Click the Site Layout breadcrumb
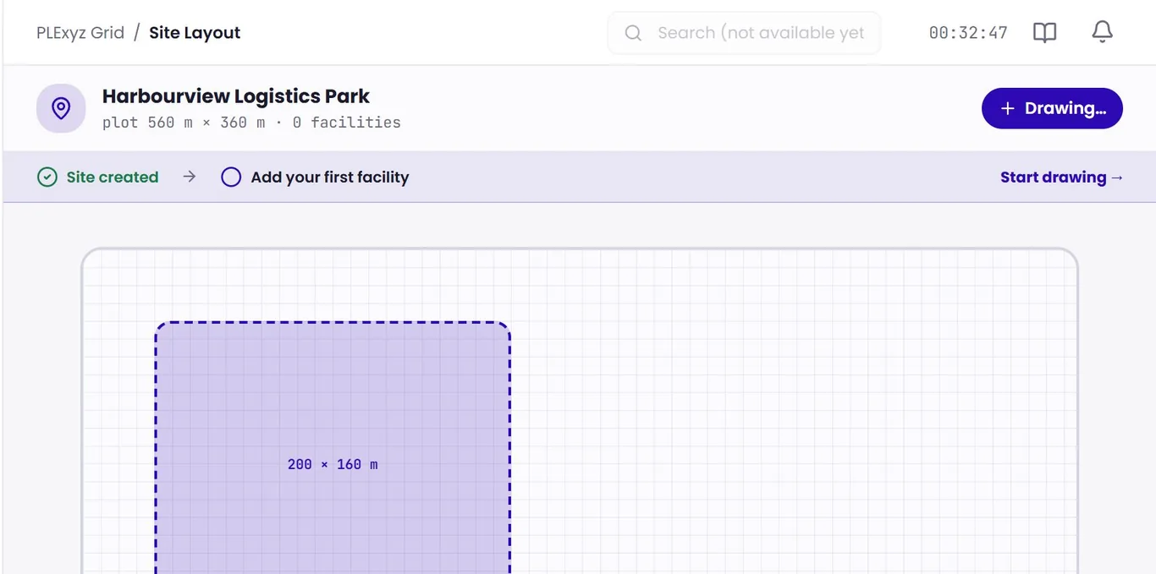Image resolution: width=1156 pixels, height=574 pixels. tap(195, 33)
